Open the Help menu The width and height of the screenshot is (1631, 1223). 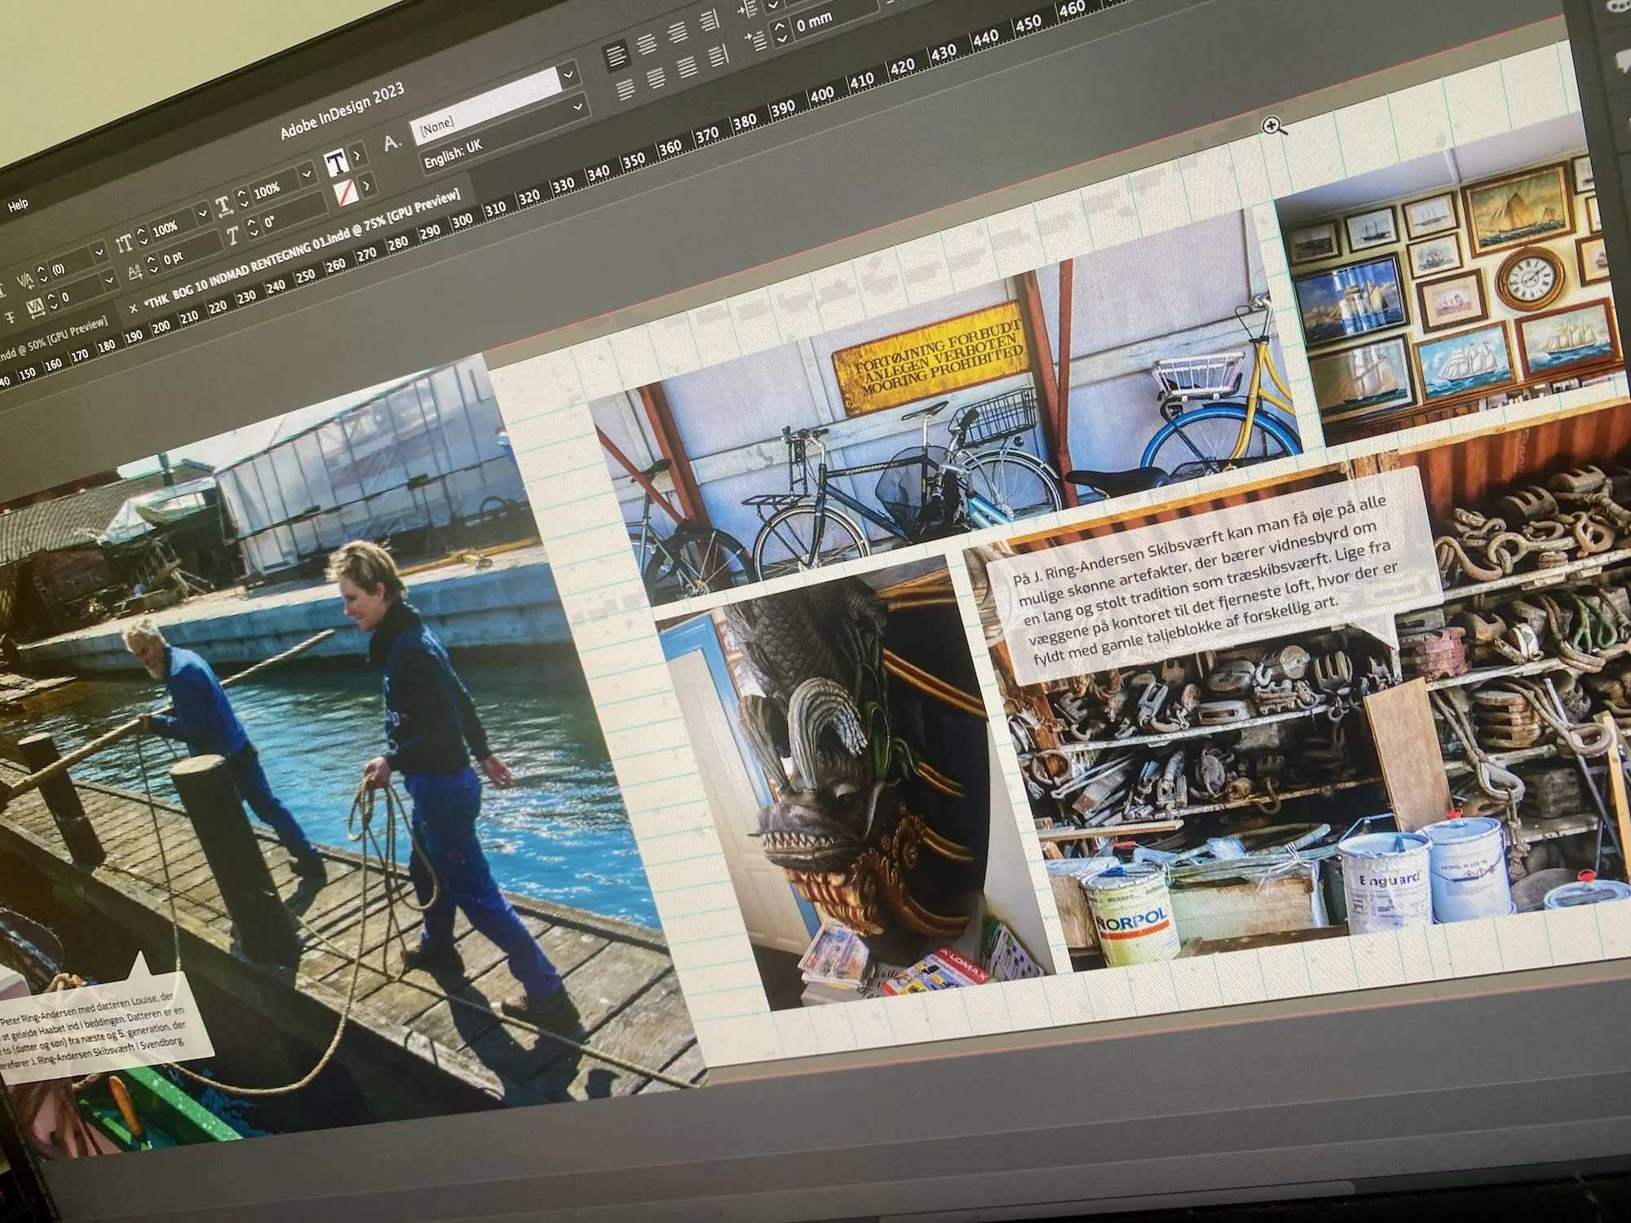tap(18, 205)
